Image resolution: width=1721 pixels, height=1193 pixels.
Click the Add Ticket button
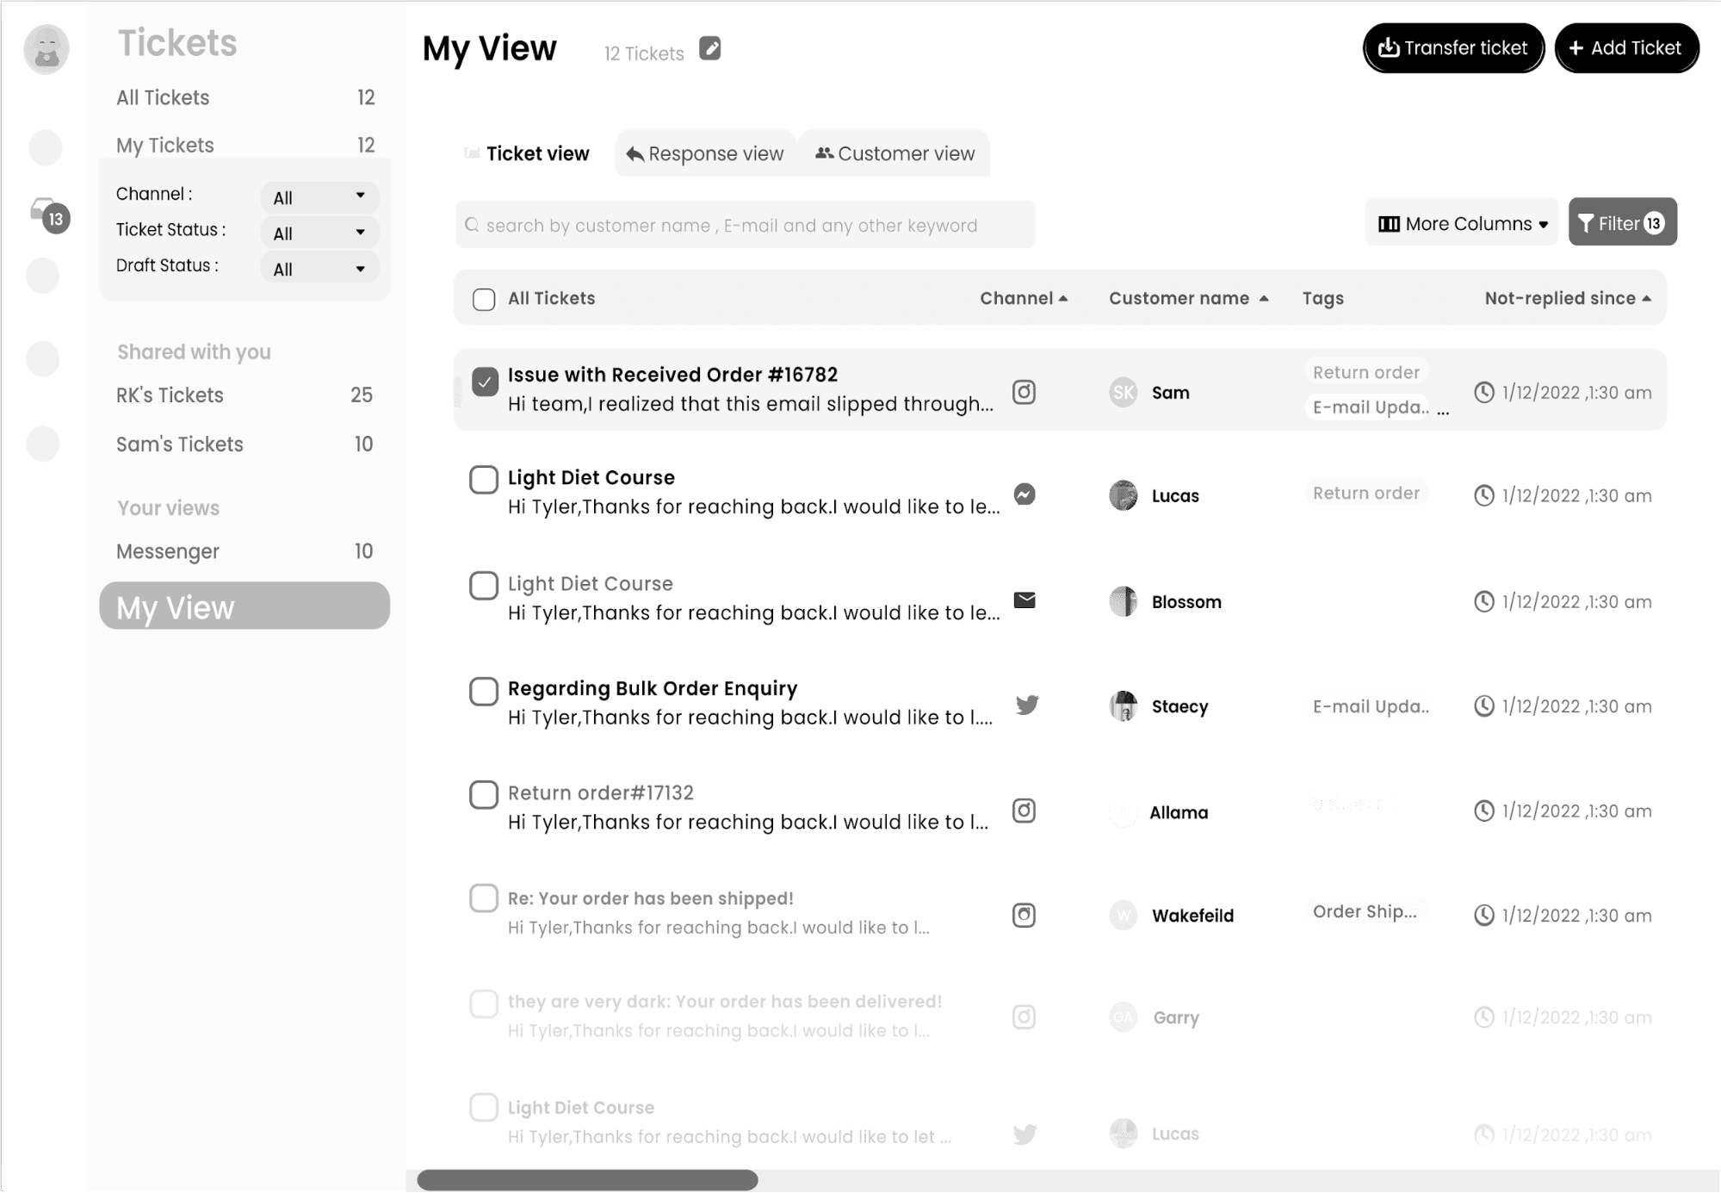pos(1626,48)
